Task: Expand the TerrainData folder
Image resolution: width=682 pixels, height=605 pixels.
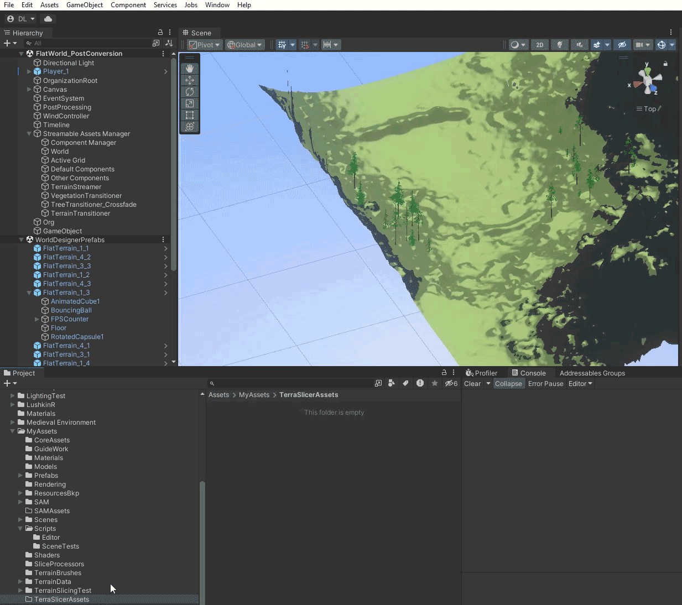Action: click(20, 582)
